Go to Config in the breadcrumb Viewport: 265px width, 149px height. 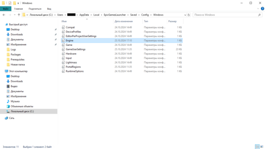(145, 15)
